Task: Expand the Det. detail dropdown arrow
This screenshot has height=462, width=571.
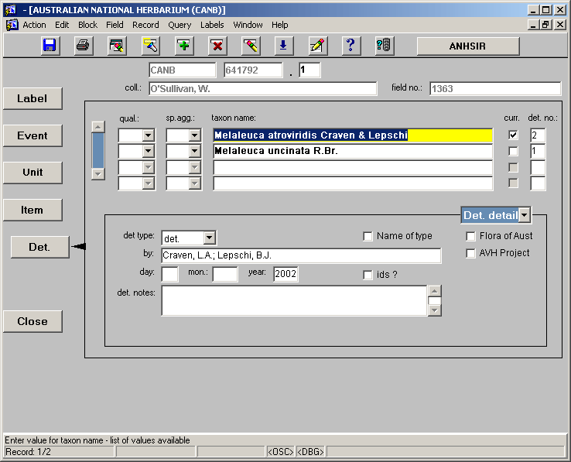Action: (x=525, y=215)
